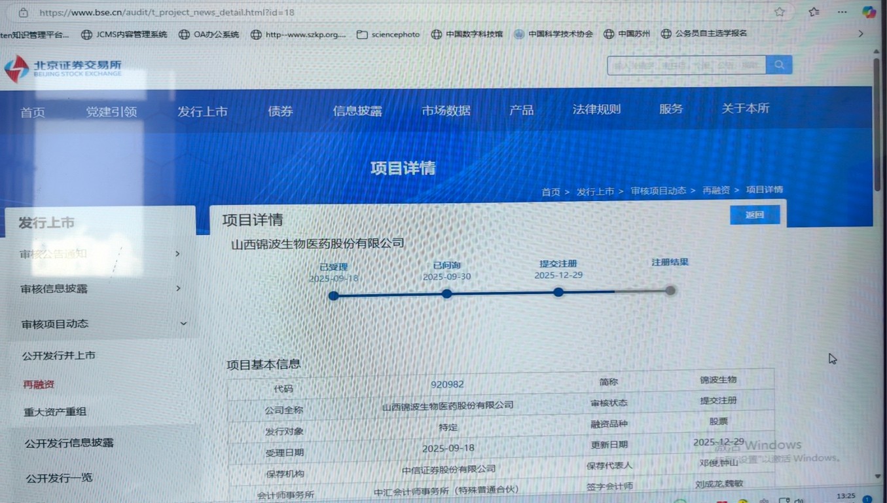This screenshot has width=887, height=503.
Task: Click the 邓俊,钟山 representative cell
Action: click(x=718, y=462)
